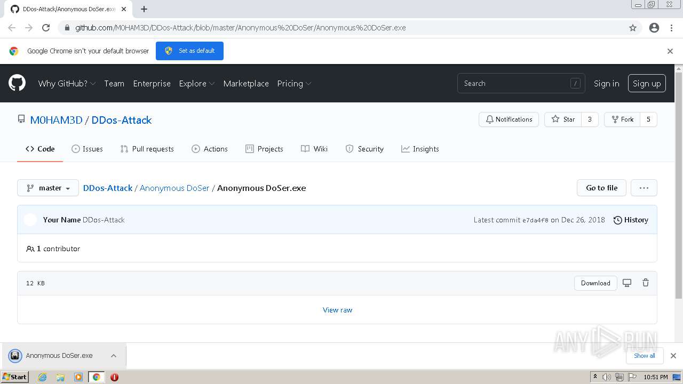Dismiss the default browser notification bar
The height and width of the screenshot is (384, 683).
tap(670, 51)
